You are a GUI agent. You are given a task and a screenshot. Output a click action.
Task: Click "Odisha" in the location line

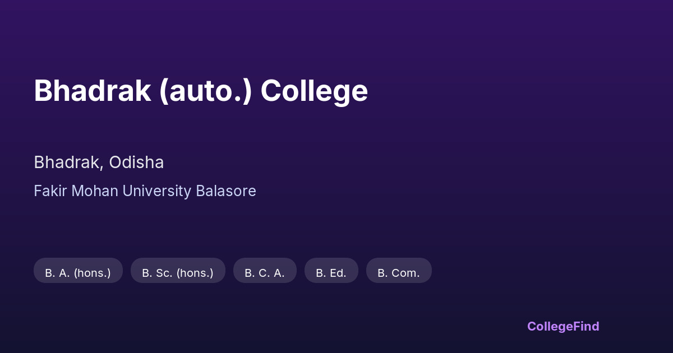coord(136,162)
